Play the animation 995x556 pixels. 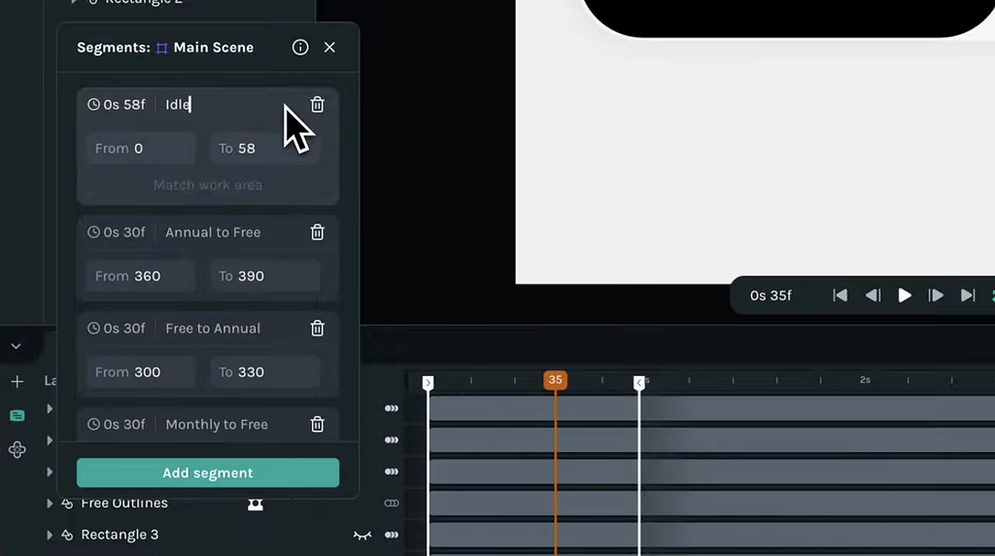[x=905, y=295]
